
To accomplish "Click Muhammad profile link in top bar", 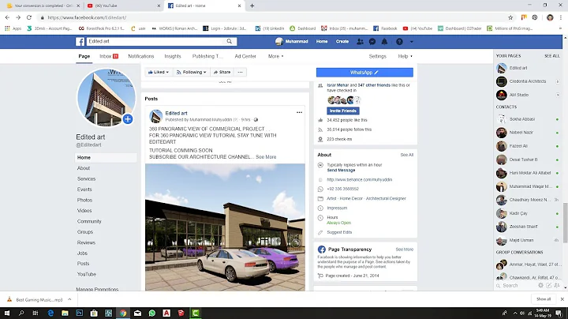I will 292,42.
